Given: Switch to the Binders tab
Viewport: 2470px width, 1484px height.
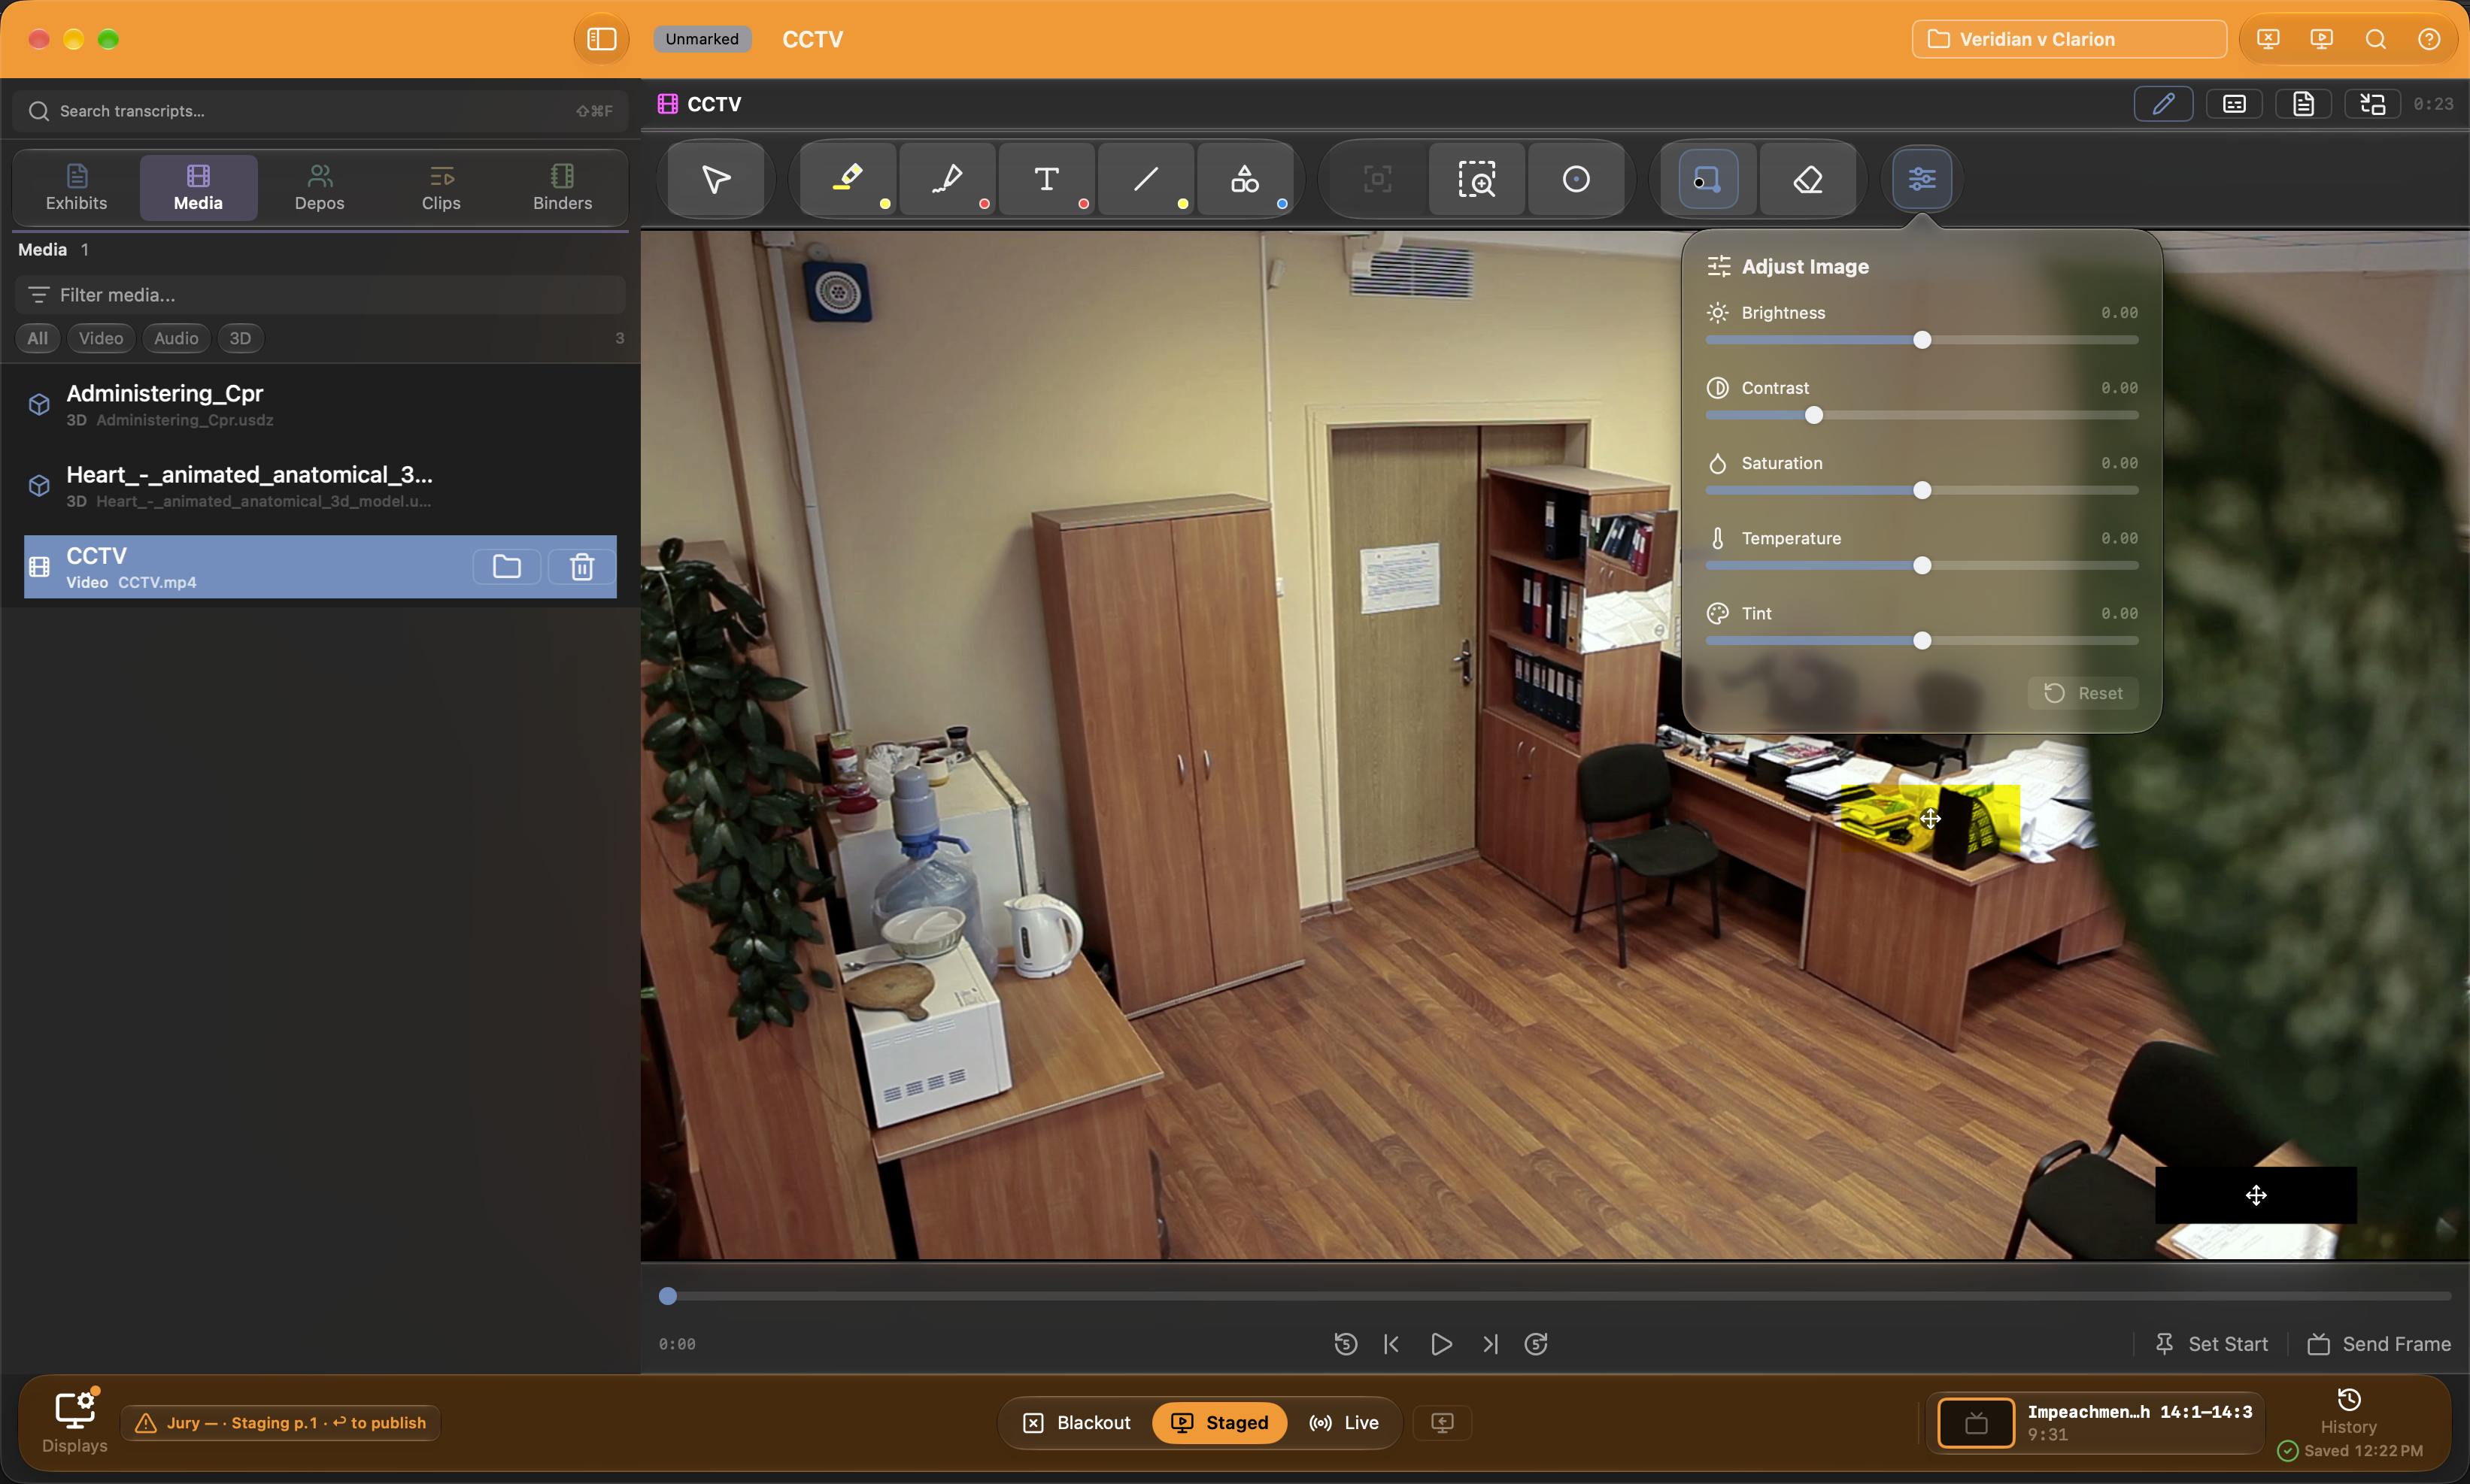Looking at the screenshot, I should pos(563,188).
